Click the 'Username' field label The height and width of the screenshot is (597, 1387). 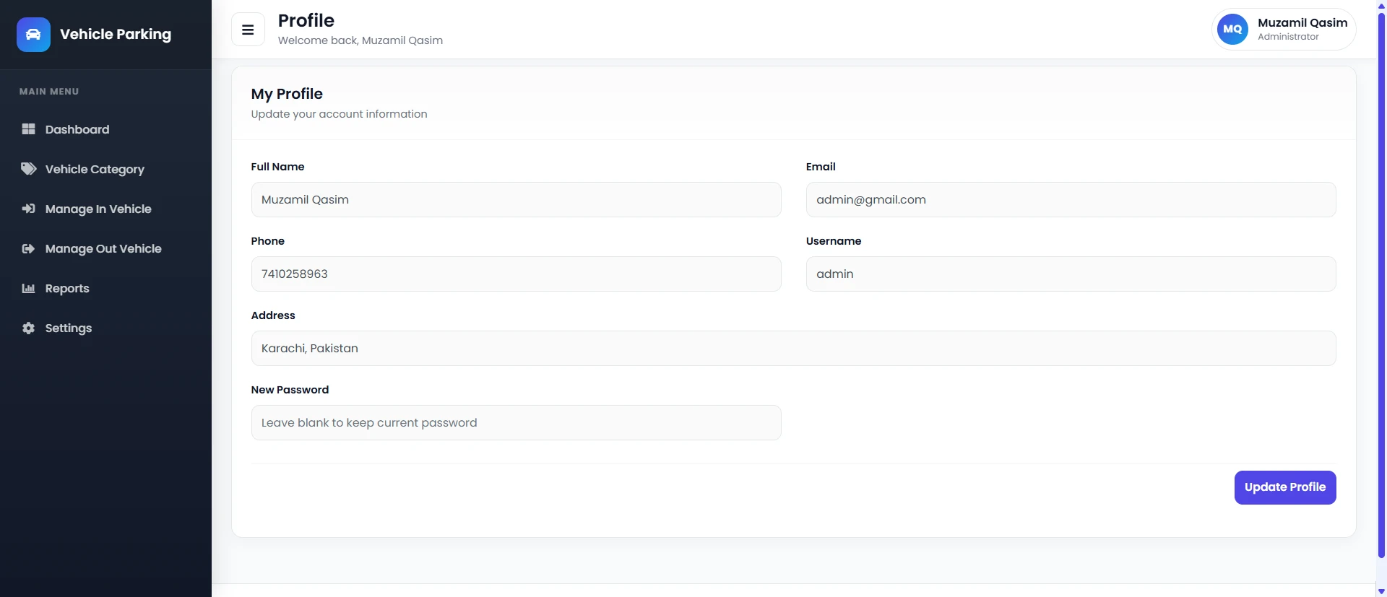(x=834, y=241)
